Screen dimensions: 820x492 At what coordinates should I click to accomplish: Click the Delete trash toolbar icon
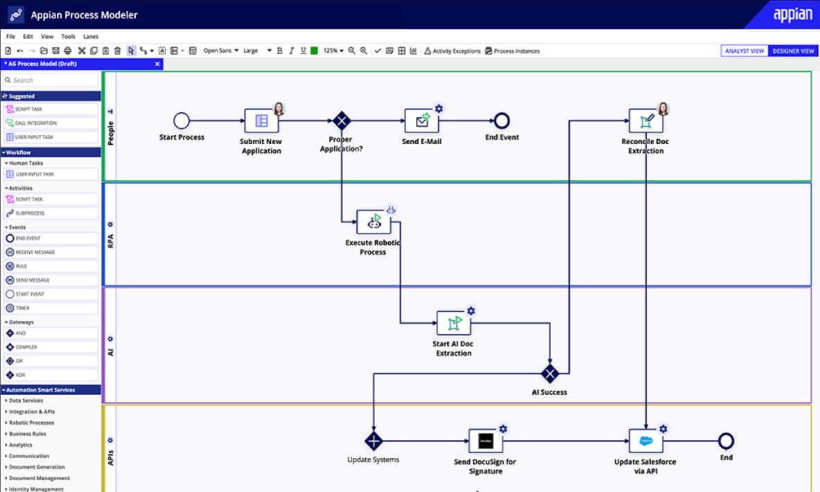(117, 51)
